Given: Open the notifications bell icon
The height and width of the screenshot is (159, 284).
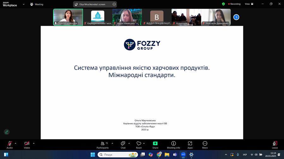Looking at the screenshot, I should pos(279,155).
